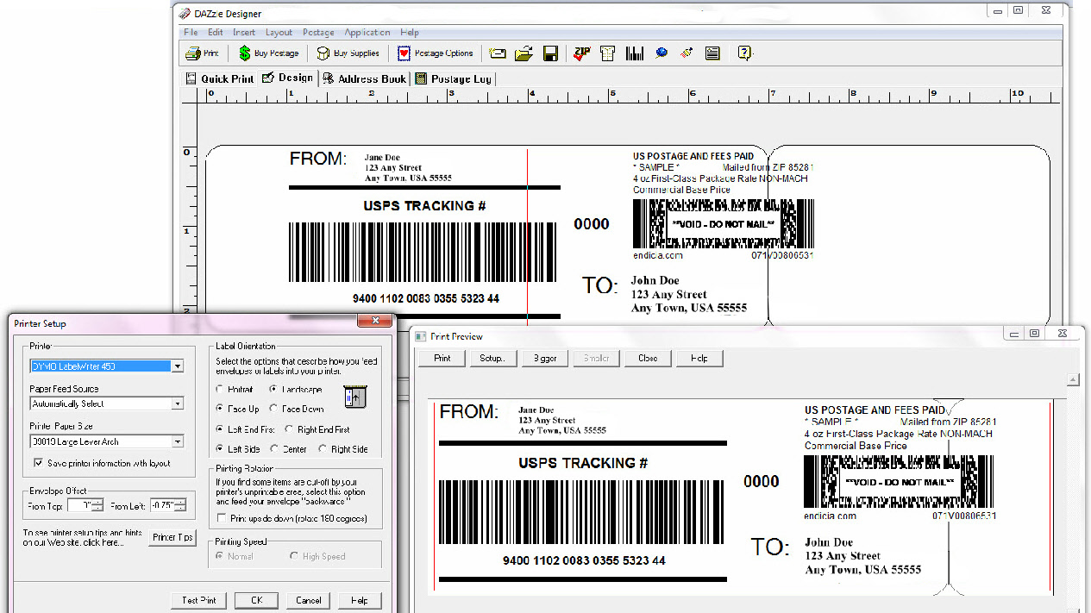Select the Face Down radio button

274,409
